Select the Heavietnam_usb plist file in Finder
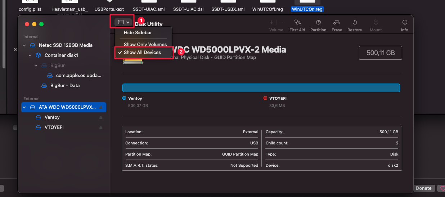Viewport: 445px width, 197px height. (69, 9)
